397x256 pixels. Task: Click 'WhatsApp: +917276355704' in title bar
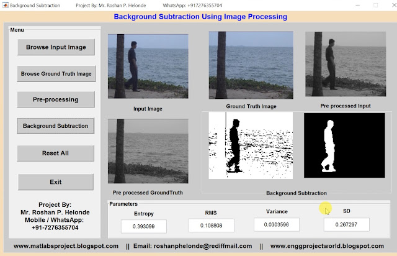pos(192,6)
